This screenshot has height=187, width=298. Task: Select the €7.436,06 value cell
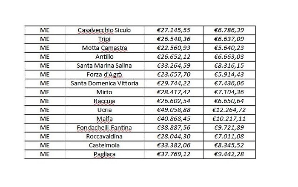tap(229, 83)
